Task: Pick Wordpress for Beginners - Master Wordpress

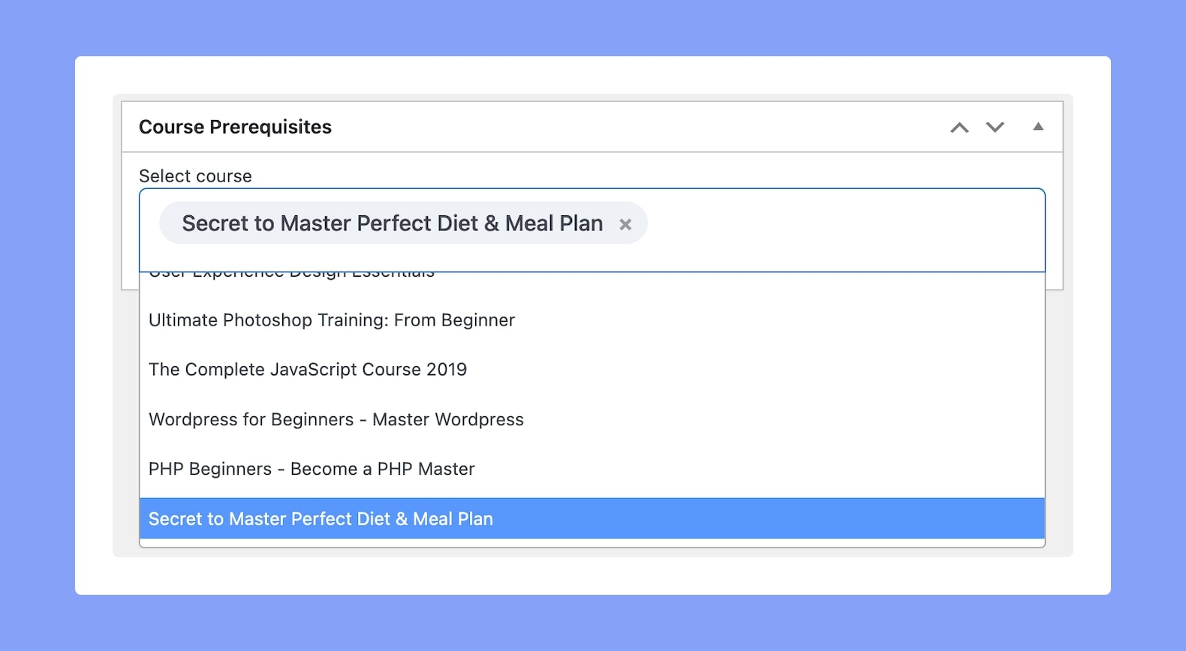Action: [592, 419]
